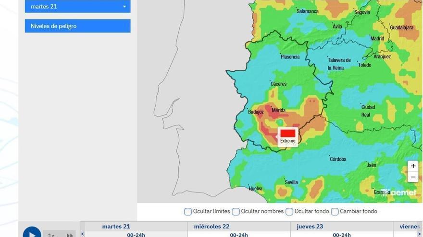The height and width of the screenshot is (237, 423).
Task: Click the Huelva label on map
Action: [255, 188]
